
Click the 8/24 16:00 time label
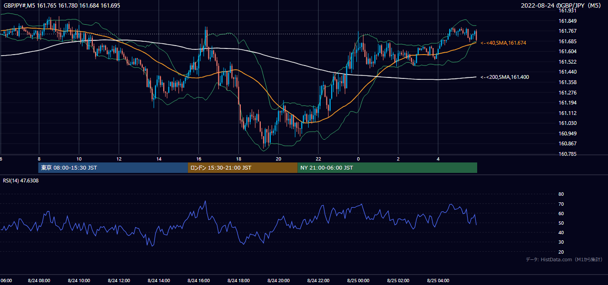199,280
